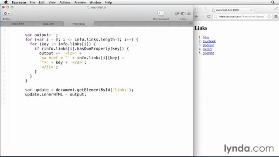
Task: Click the browser back arrow
Action: coord(197,17)
